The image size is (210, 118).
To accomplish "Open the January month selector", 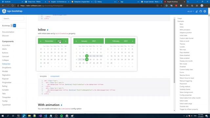I will (84, 41).
